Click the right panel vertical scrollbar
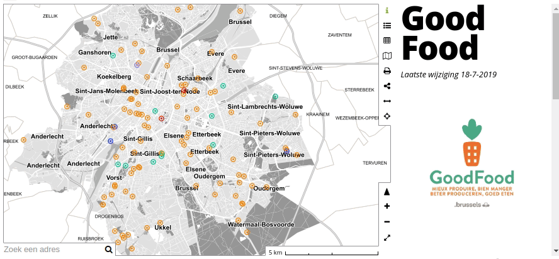559x259 pixels. [555, 50]
